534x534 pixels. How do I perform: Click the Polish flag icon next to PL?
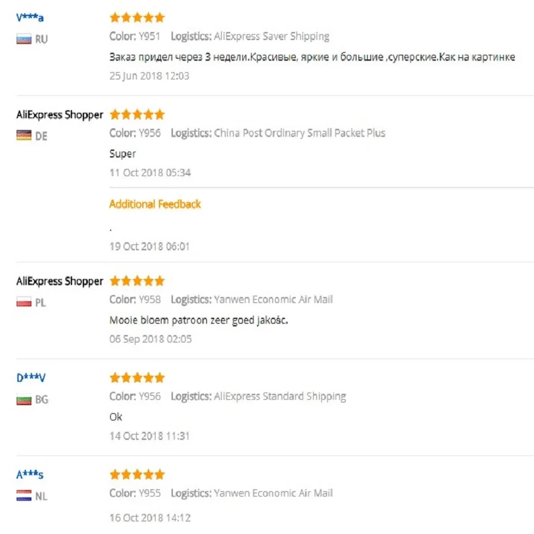coord(24,302)
